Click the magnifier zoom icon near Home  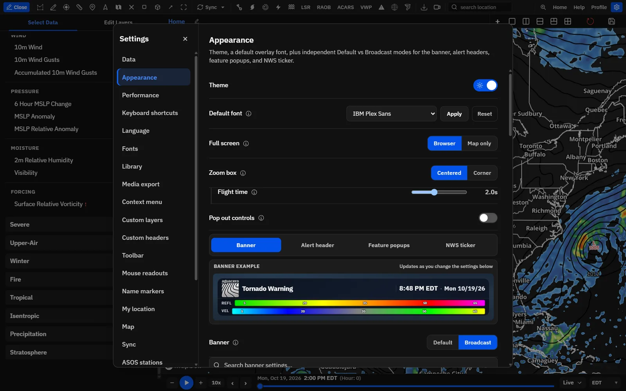[x=543, y=7]
